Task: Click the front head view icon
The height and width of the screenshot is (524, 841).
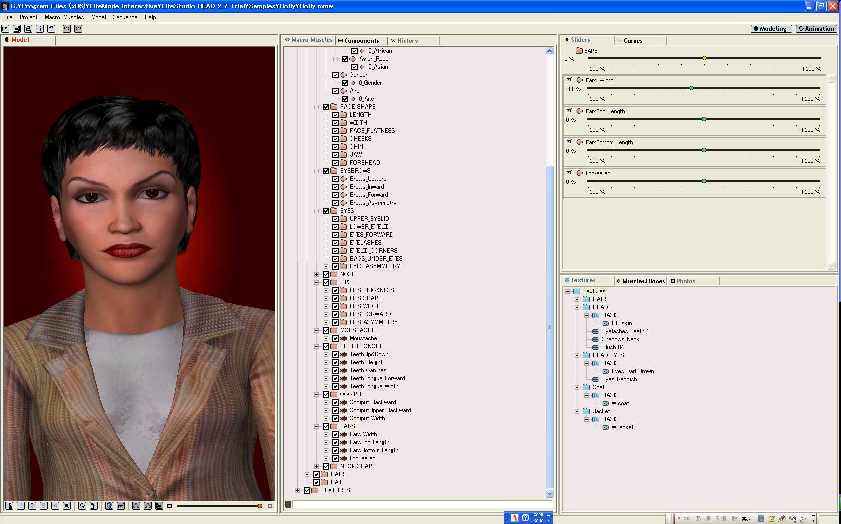Action: coord(82,506)
